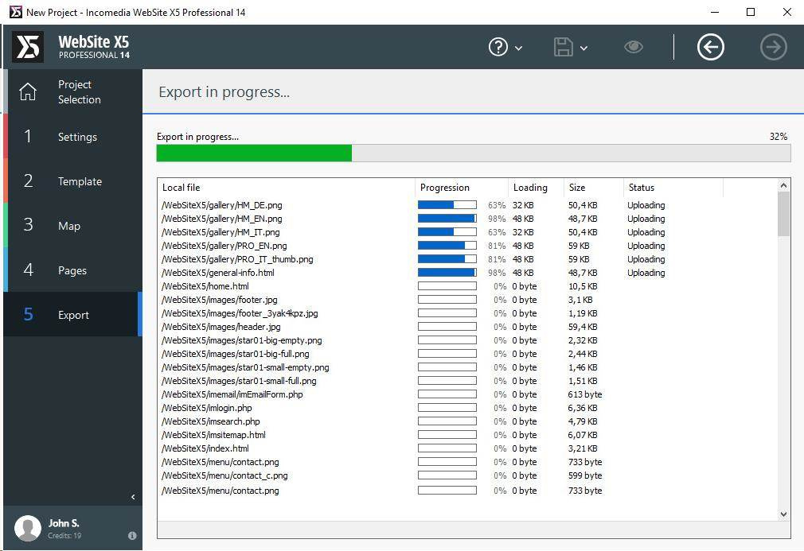Click the WebSite X5 logo icon
Viewport: 804px width, 551px height.
pos(28,47)
